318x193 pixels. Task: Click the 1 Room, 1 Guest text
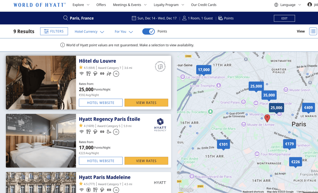200,18
